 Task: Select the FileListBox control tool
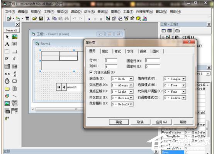coord(14,88)
